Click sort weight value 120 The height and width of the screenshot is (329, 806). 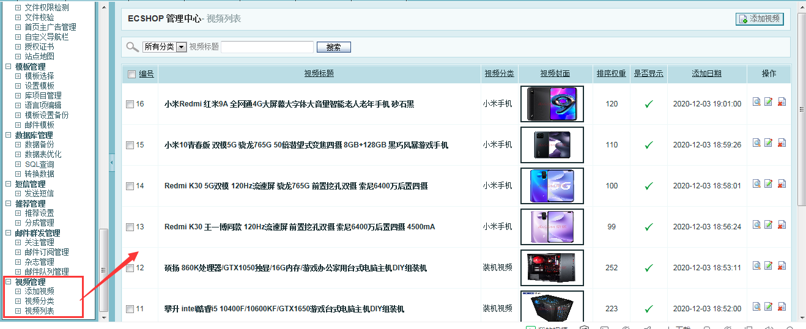point(612,104)
